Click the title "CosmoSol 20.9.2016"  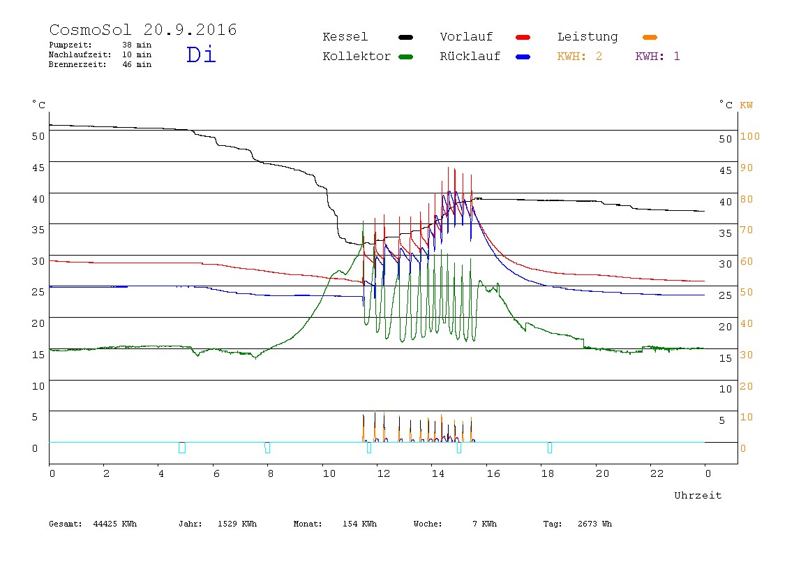click(143, 29)
